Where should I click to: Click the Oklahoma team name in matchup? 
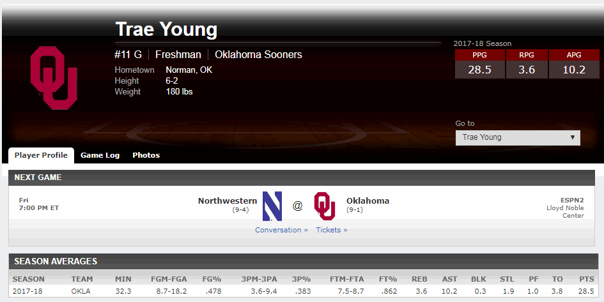point(368,200)
